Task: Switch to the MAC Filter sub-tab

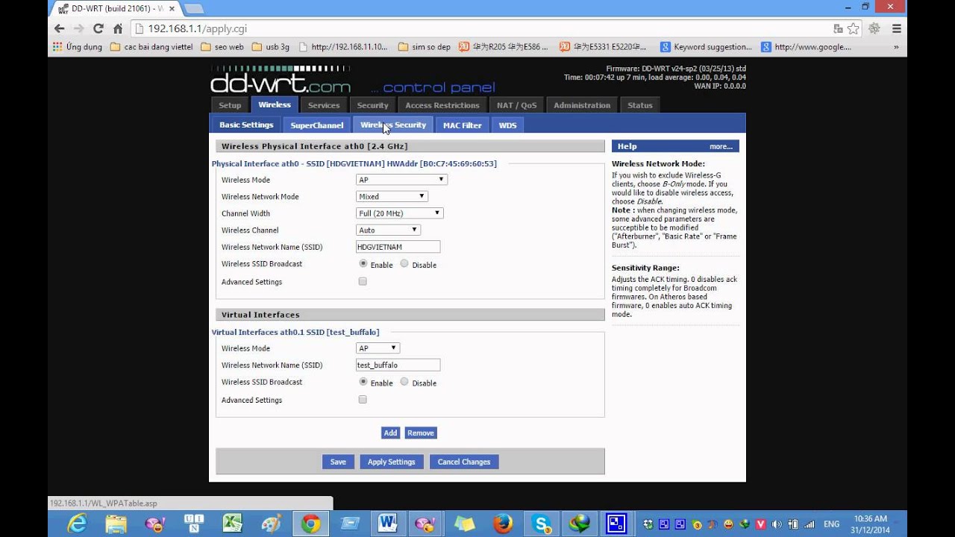Action: point(463,125)
